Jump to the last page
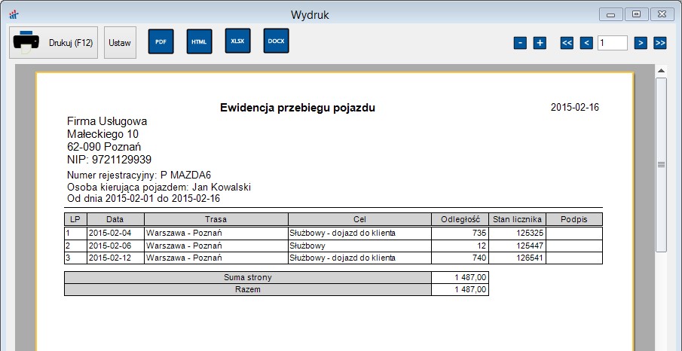682x351 pixels. (x=660, y=43)
